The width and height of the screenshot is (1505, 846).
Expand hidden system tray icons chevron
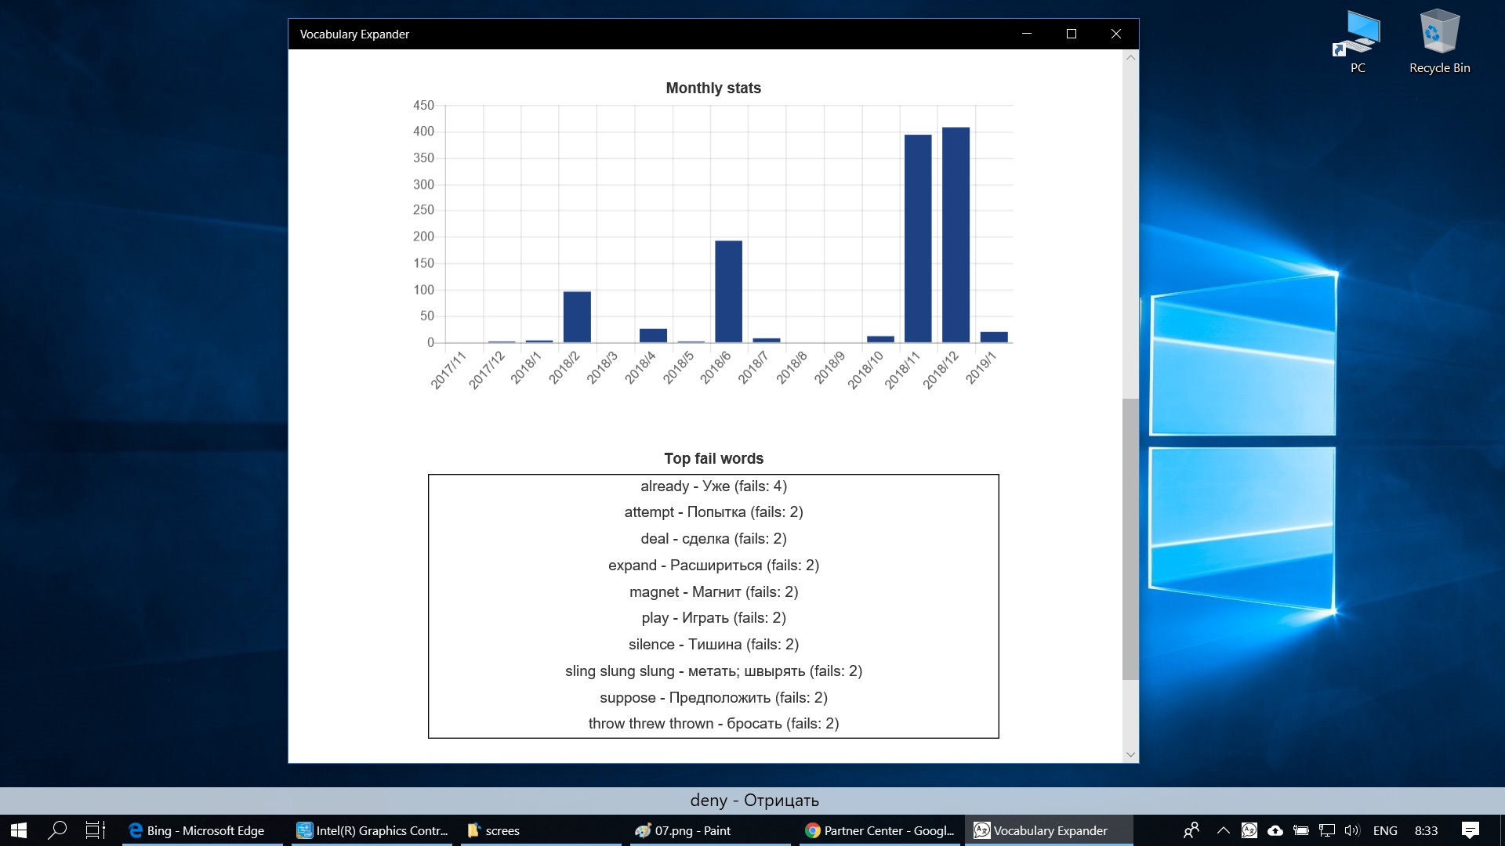click(1223, 830)
